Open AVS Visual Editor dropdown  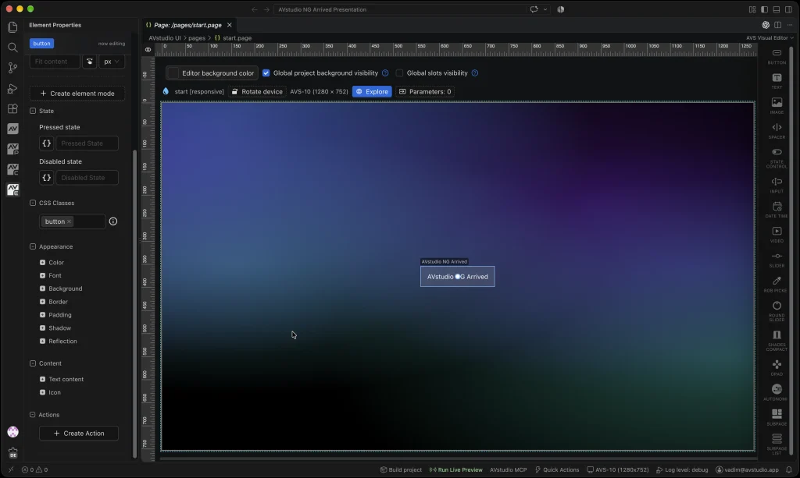click(x=770, y=37)
